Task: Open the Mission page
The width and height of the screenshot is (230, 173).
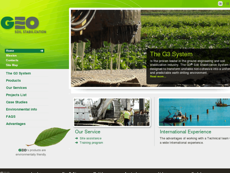Action: coord(11,56)
